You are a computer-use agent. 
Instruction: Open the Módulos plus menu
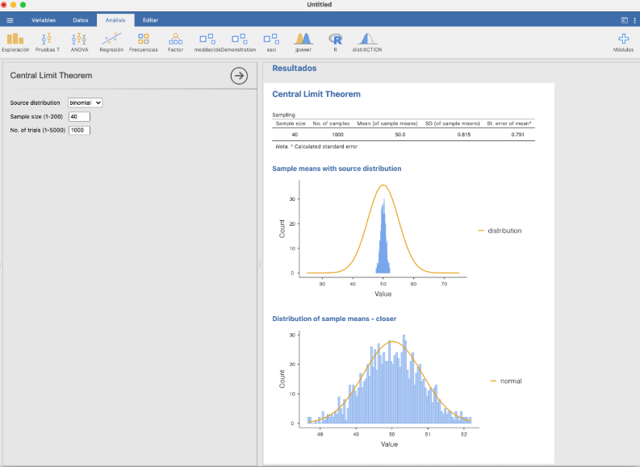point(623,43)
